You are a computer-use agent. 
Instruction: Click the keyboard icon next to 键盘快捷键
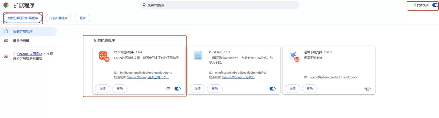pyautogui.click(x=6, y=41)
